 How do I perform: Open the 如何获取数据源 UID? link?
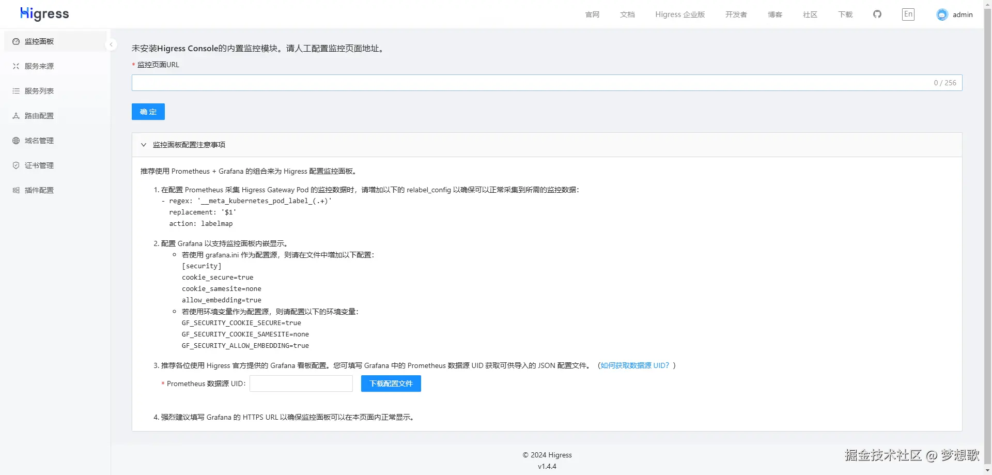(x=634, y=365)
